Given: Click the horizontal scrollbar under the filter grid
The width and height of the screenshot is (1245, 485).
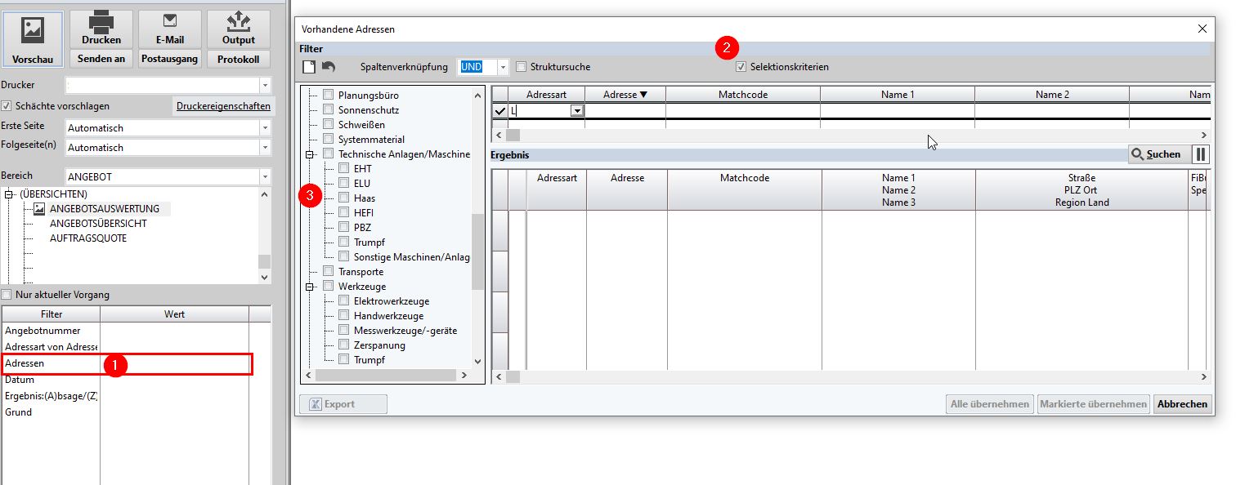Looking at the screenshot, I should [x=850, y=135].
